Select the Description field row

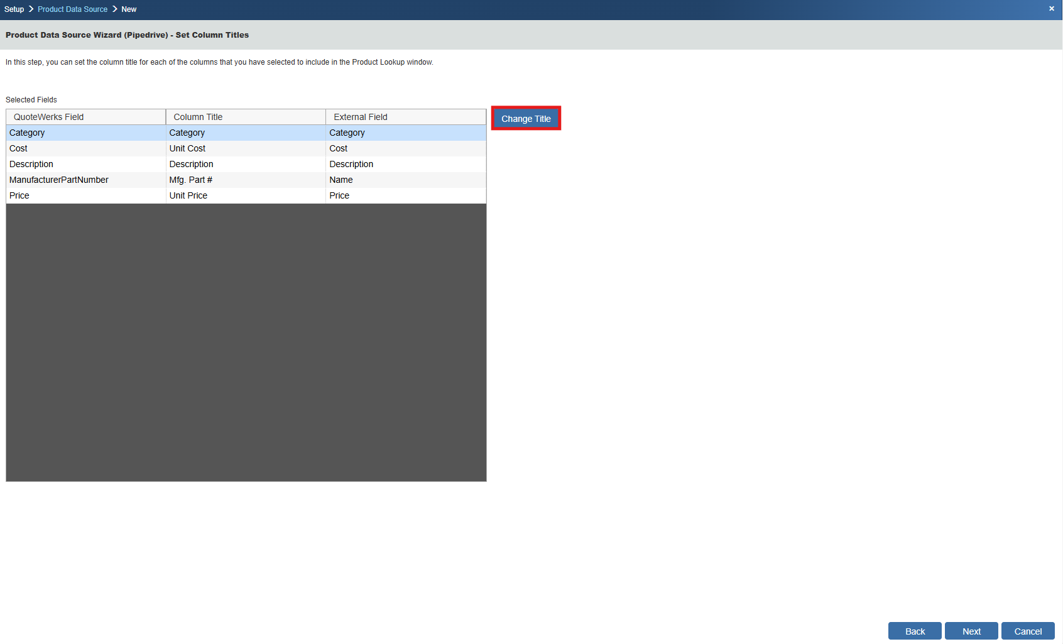pyautogui.click(x=31, y=164)
